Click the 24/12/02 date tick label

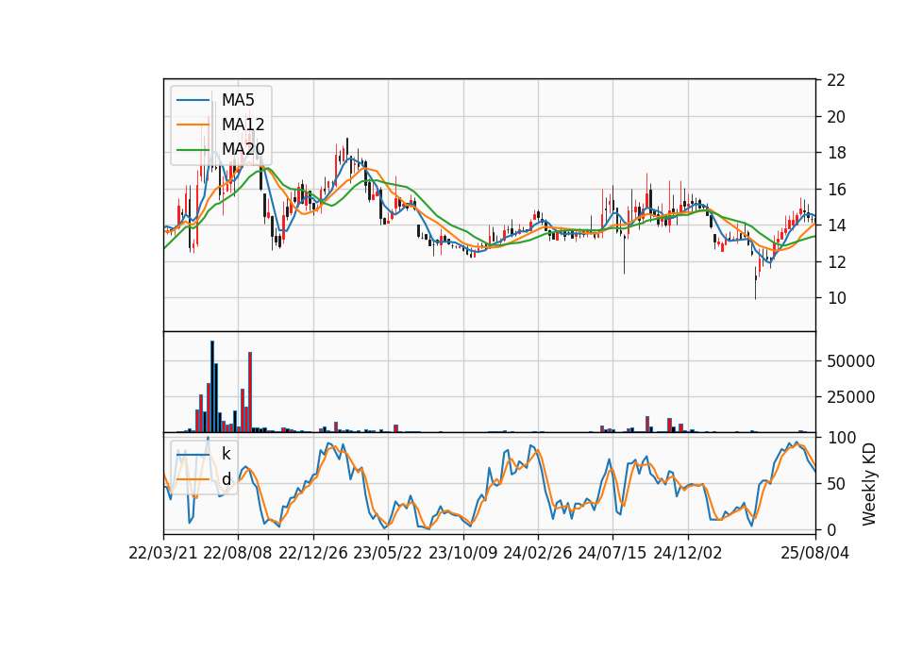[x=688, y=553]
